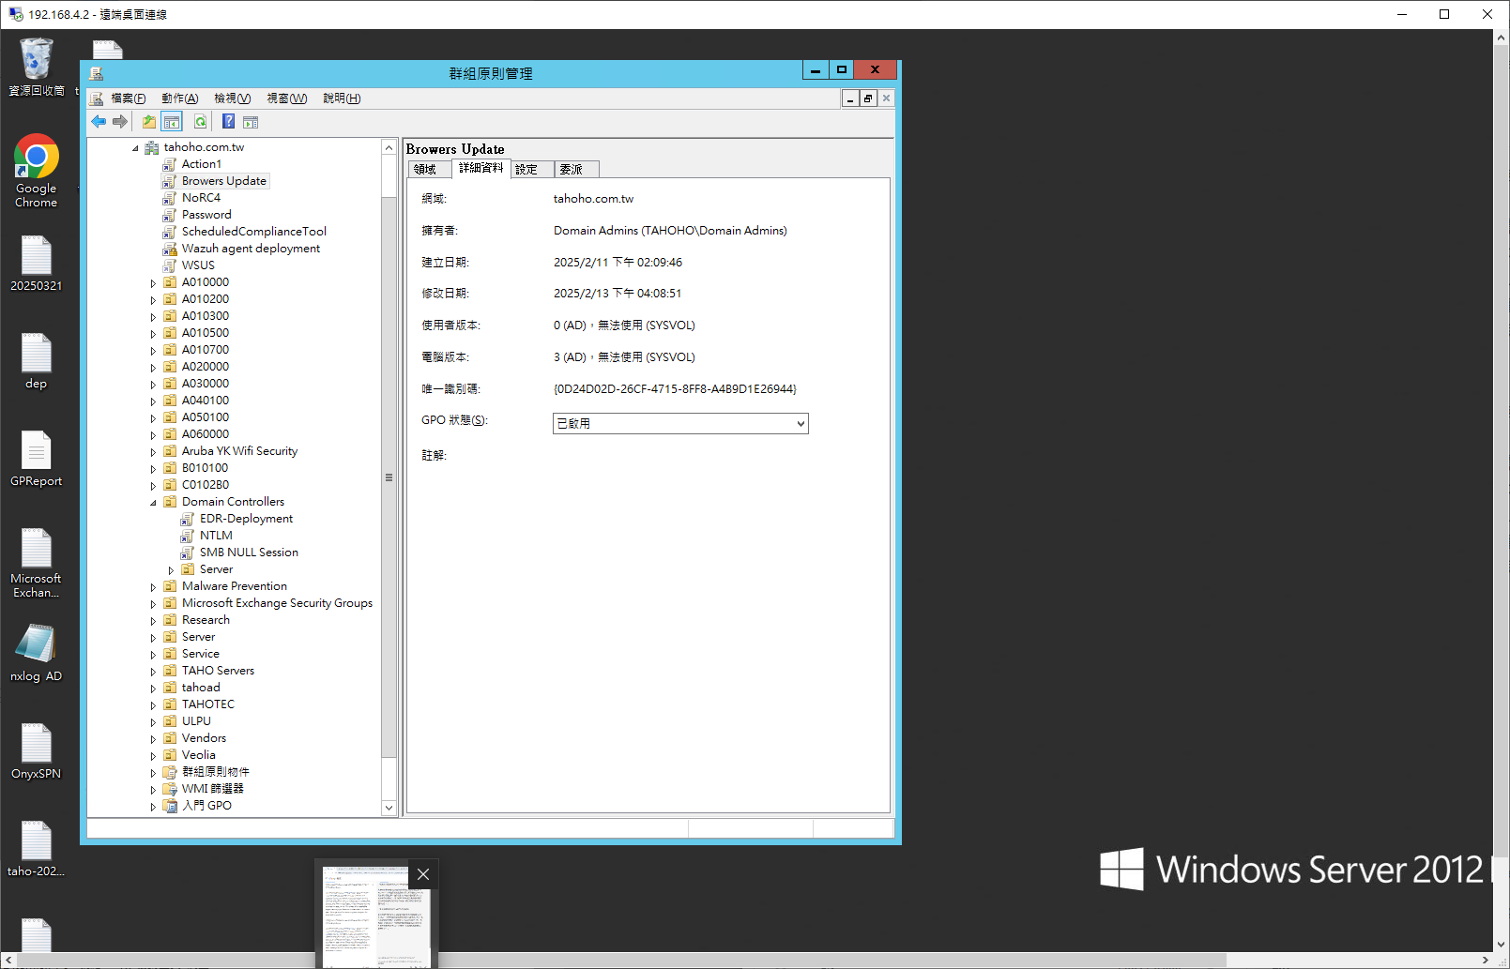Select the SMB NULL Session policy
The image size is (1510, 969).
249,553
